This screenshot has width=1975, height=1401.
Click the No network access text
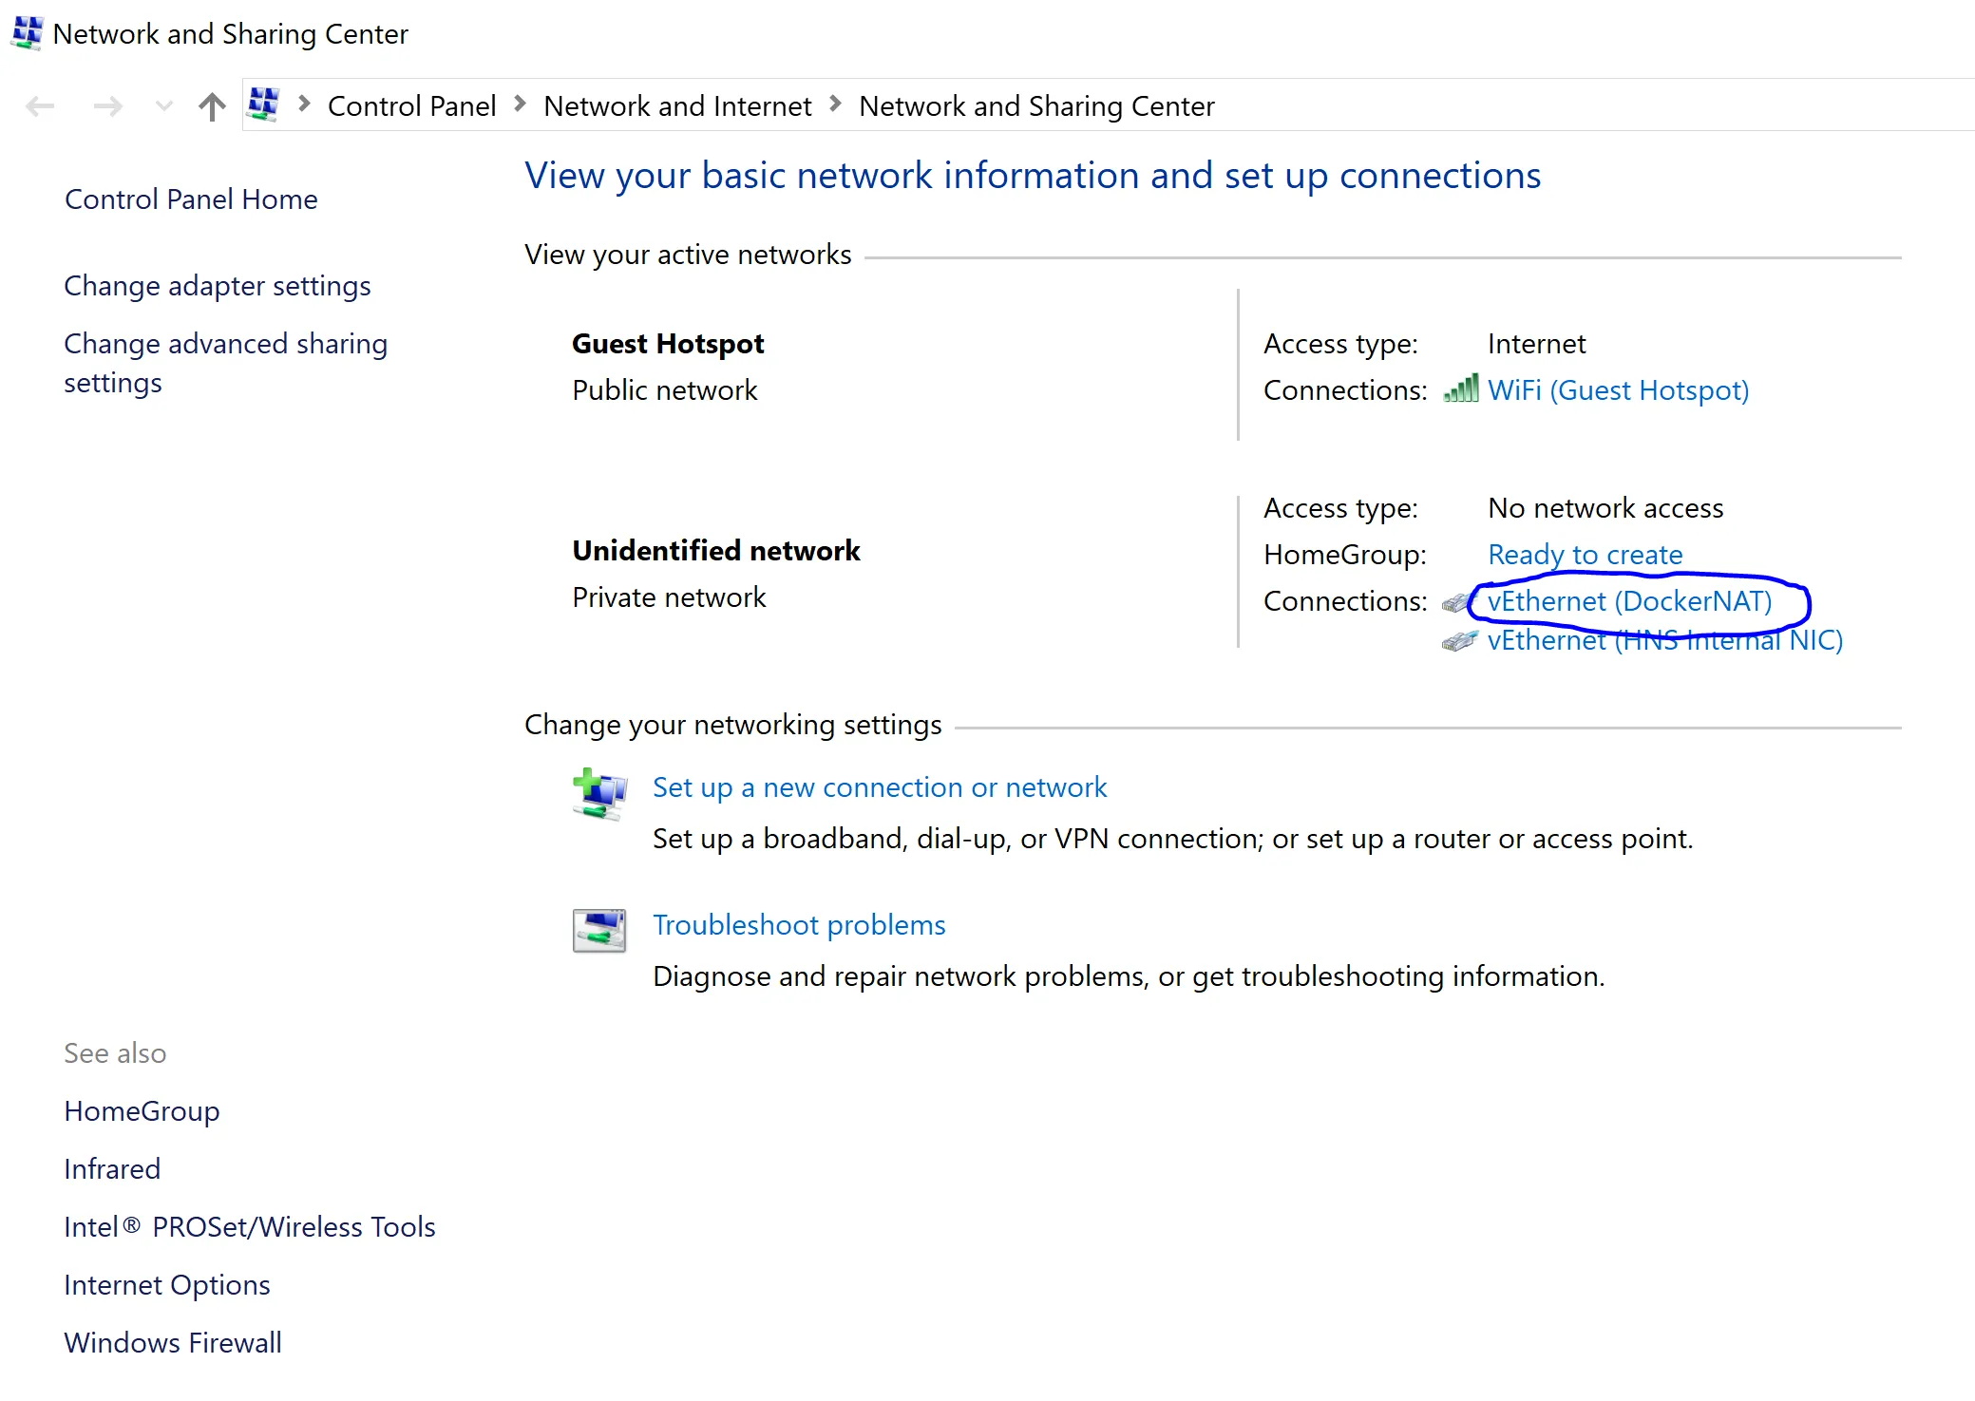pos(1605,508)
